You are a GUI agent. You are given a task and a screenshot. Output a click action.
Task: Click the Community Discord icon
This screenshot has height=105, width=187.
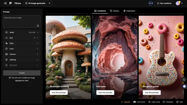tap(134, 102)
